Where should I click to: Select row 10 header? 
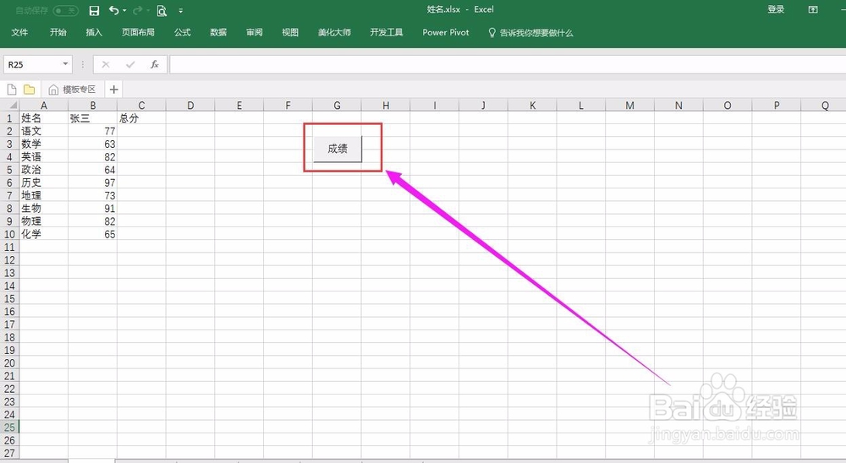9,235
